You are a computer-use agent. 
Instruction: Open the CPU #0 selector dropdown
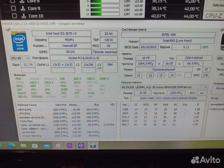pos(20,58)
